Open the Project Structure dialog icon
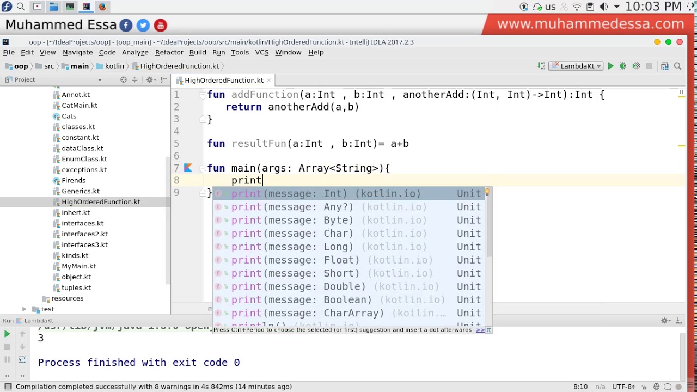Screen dimensions: 697x392 tap(665, 66)
